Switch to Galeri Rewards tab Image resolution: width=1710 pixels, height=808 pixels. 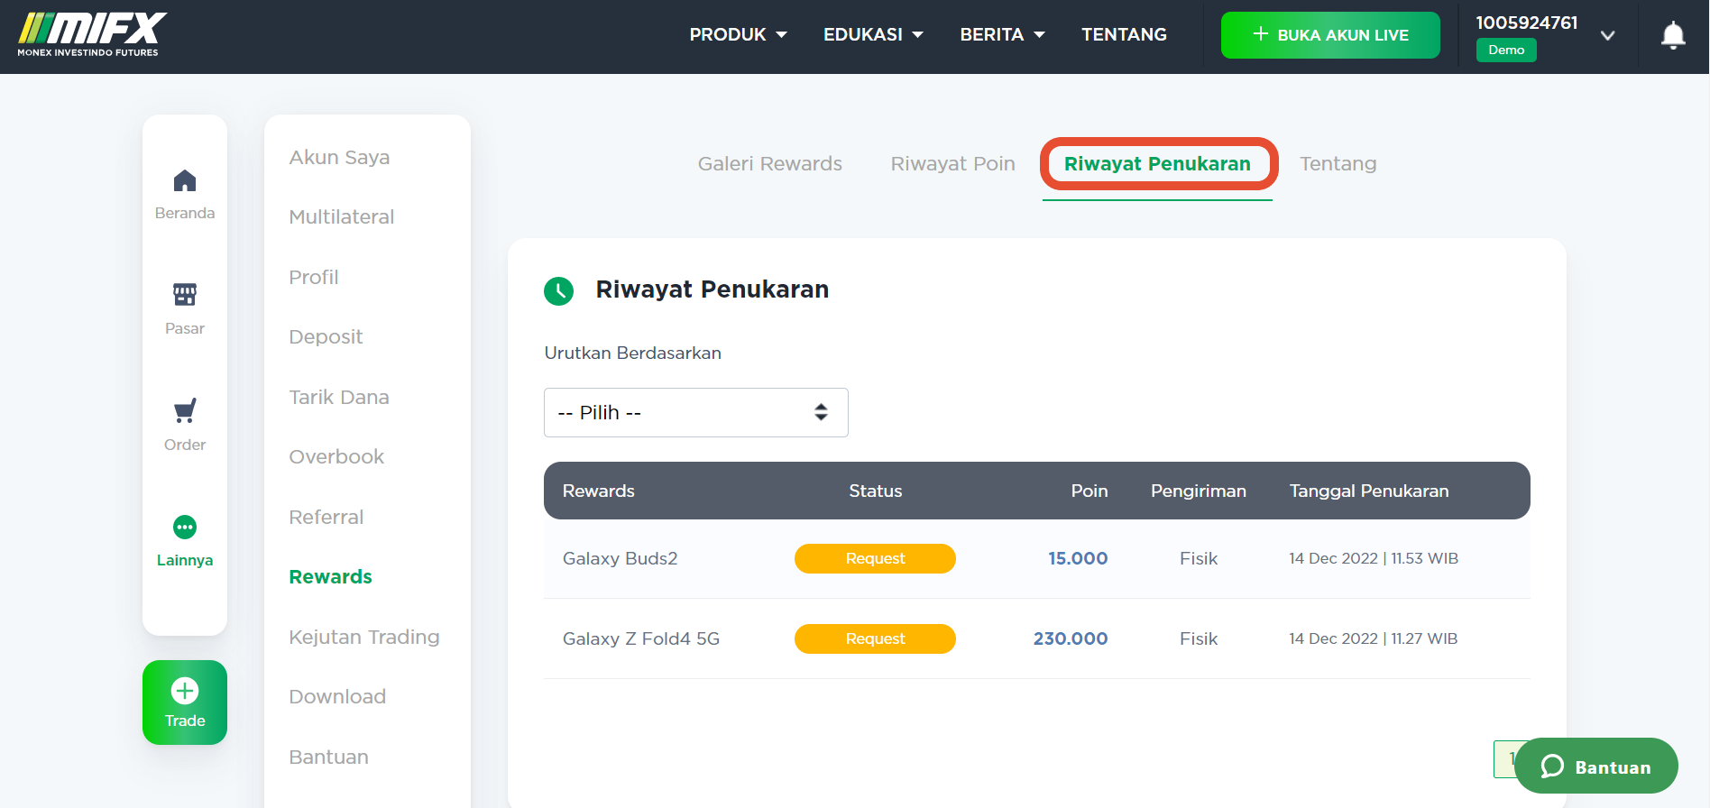pyautogui.click(x=770, y=163)
